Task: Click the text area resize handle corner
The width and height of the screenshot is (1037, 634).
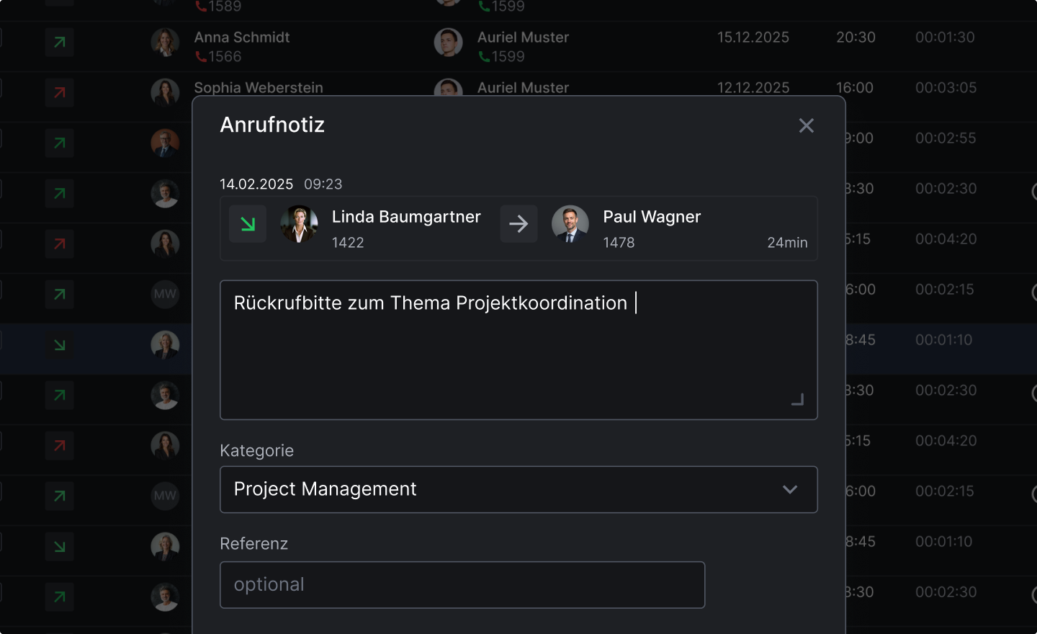Action: pos(797,399)
